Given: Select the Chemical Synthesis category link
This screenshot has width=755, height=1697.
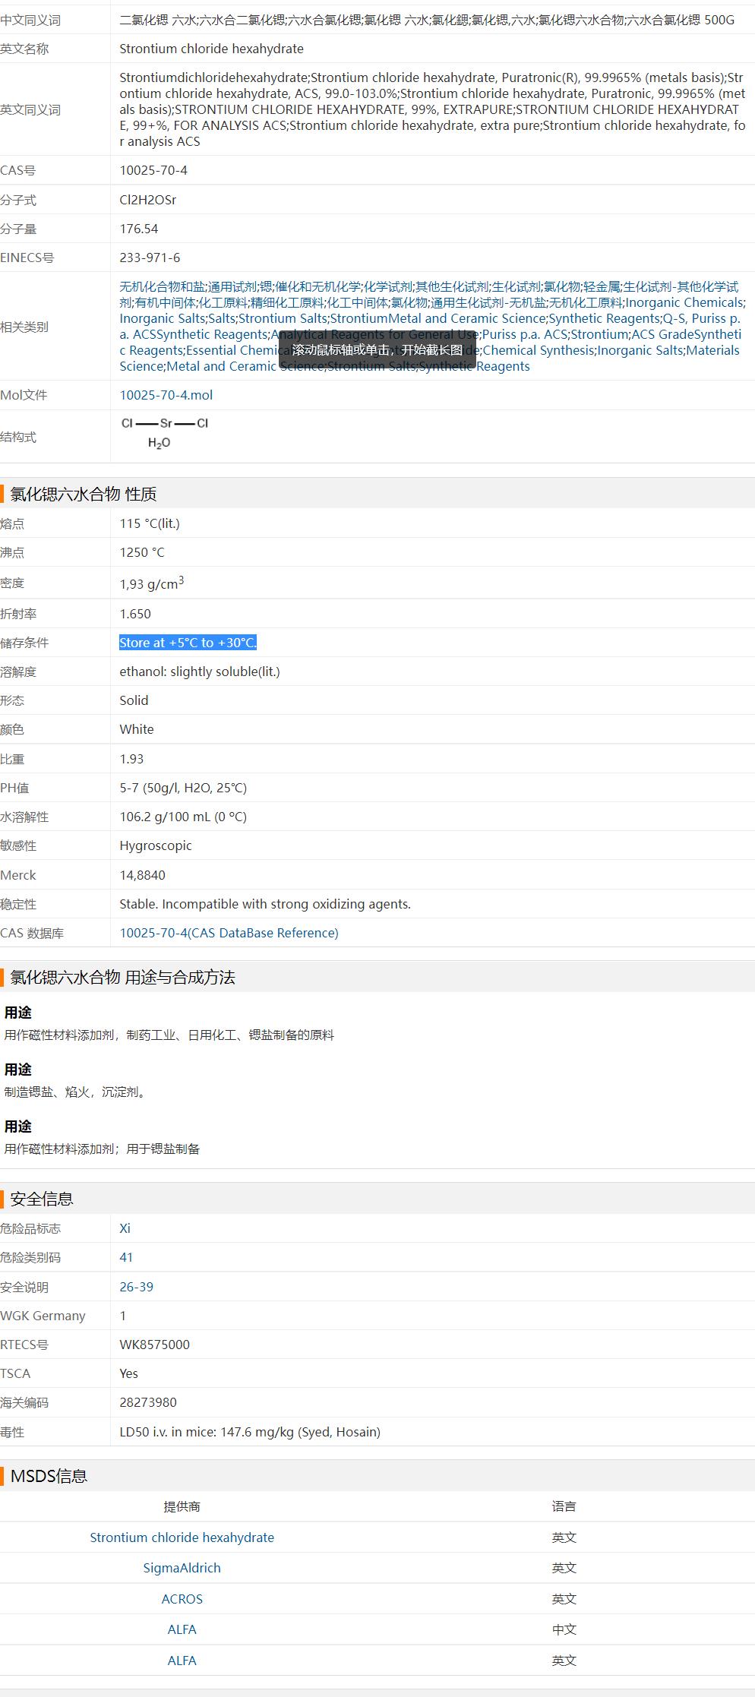Looking at the screenshot, I should [x=538, y=350].
